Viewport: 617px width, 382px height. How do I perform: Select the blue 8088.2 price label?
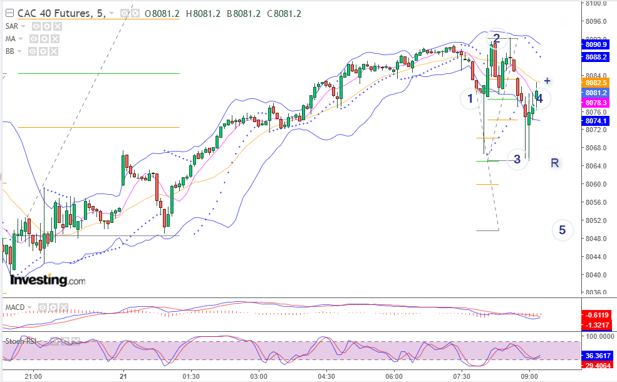pyautogui.click(x=596, y=57)
